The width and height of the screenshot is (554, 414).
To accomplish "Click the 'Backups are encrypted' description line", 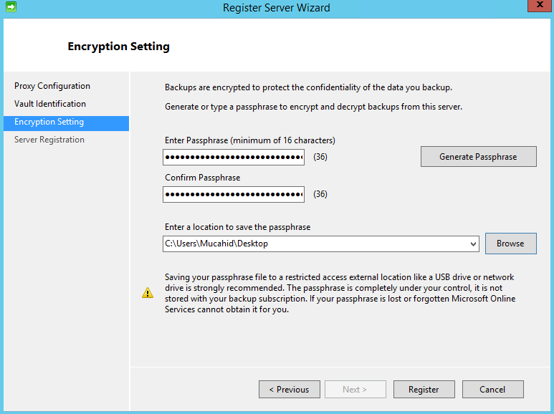I will (x=308, y=87).
